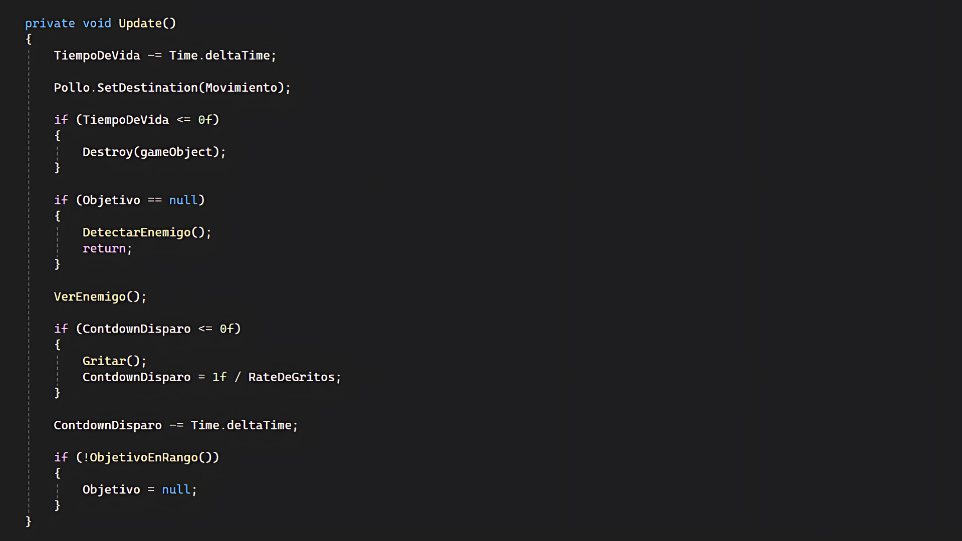Image resolution: width=962 pixels, height=541 pixels.
Task: Click the TiempoDeVida <= 0f condition
Action: pos(147,120)
